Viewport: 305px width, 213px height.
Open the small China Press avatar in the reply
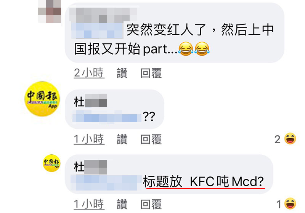tap(51, 163)
